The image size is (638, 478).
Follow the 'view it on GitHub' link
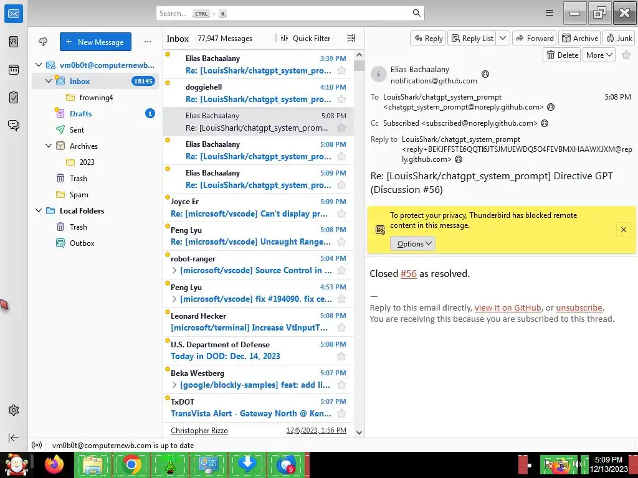(508, 307)
